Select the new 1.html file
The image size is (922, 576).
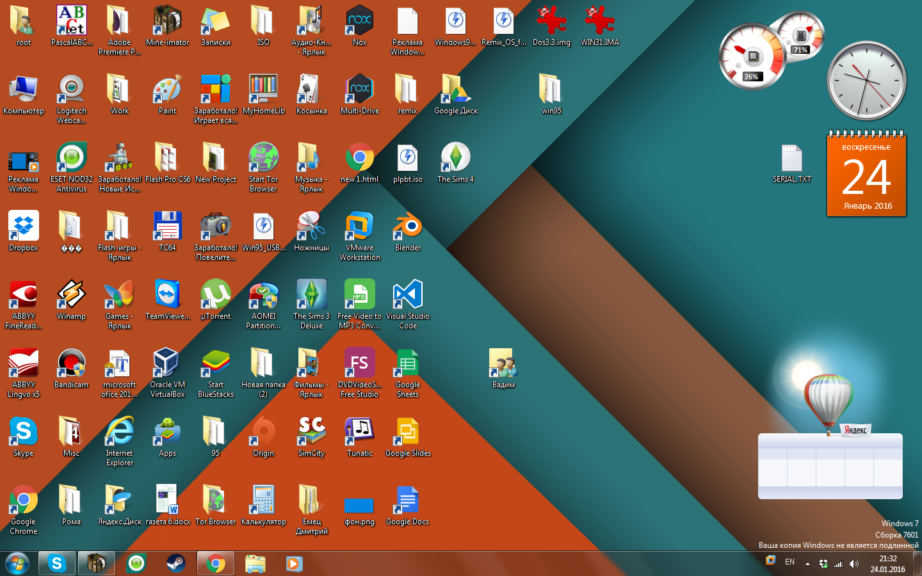360,163
